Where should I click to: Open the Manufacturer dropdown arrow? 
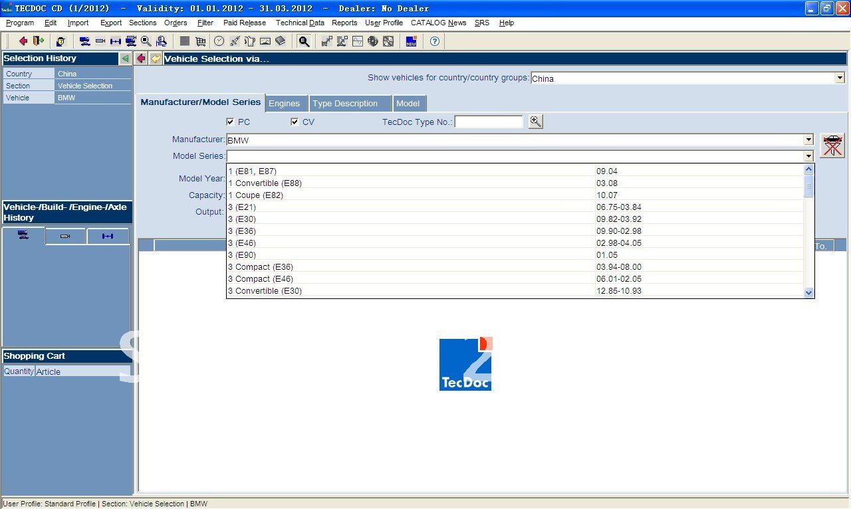(808, 140)
